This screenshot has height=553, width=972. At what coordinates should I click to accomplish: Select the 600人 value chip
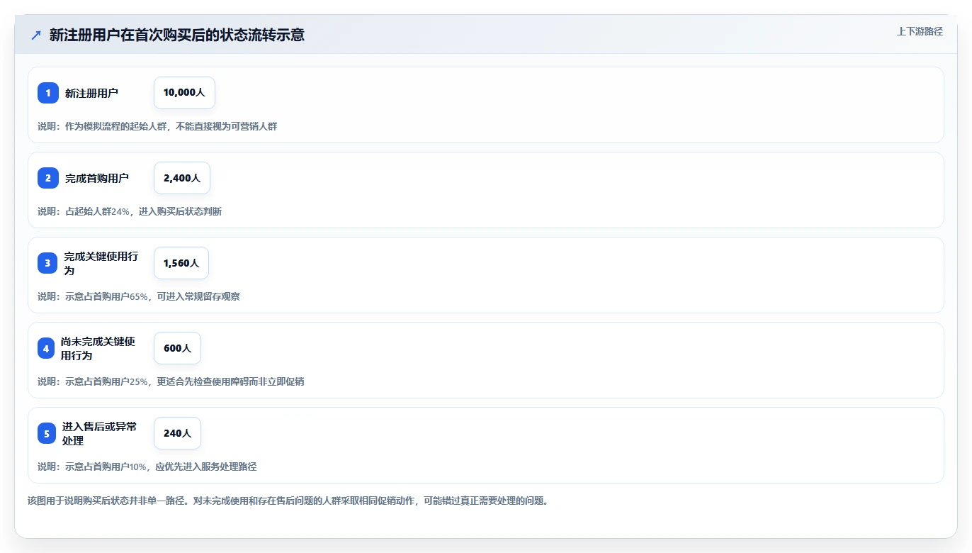177,348
